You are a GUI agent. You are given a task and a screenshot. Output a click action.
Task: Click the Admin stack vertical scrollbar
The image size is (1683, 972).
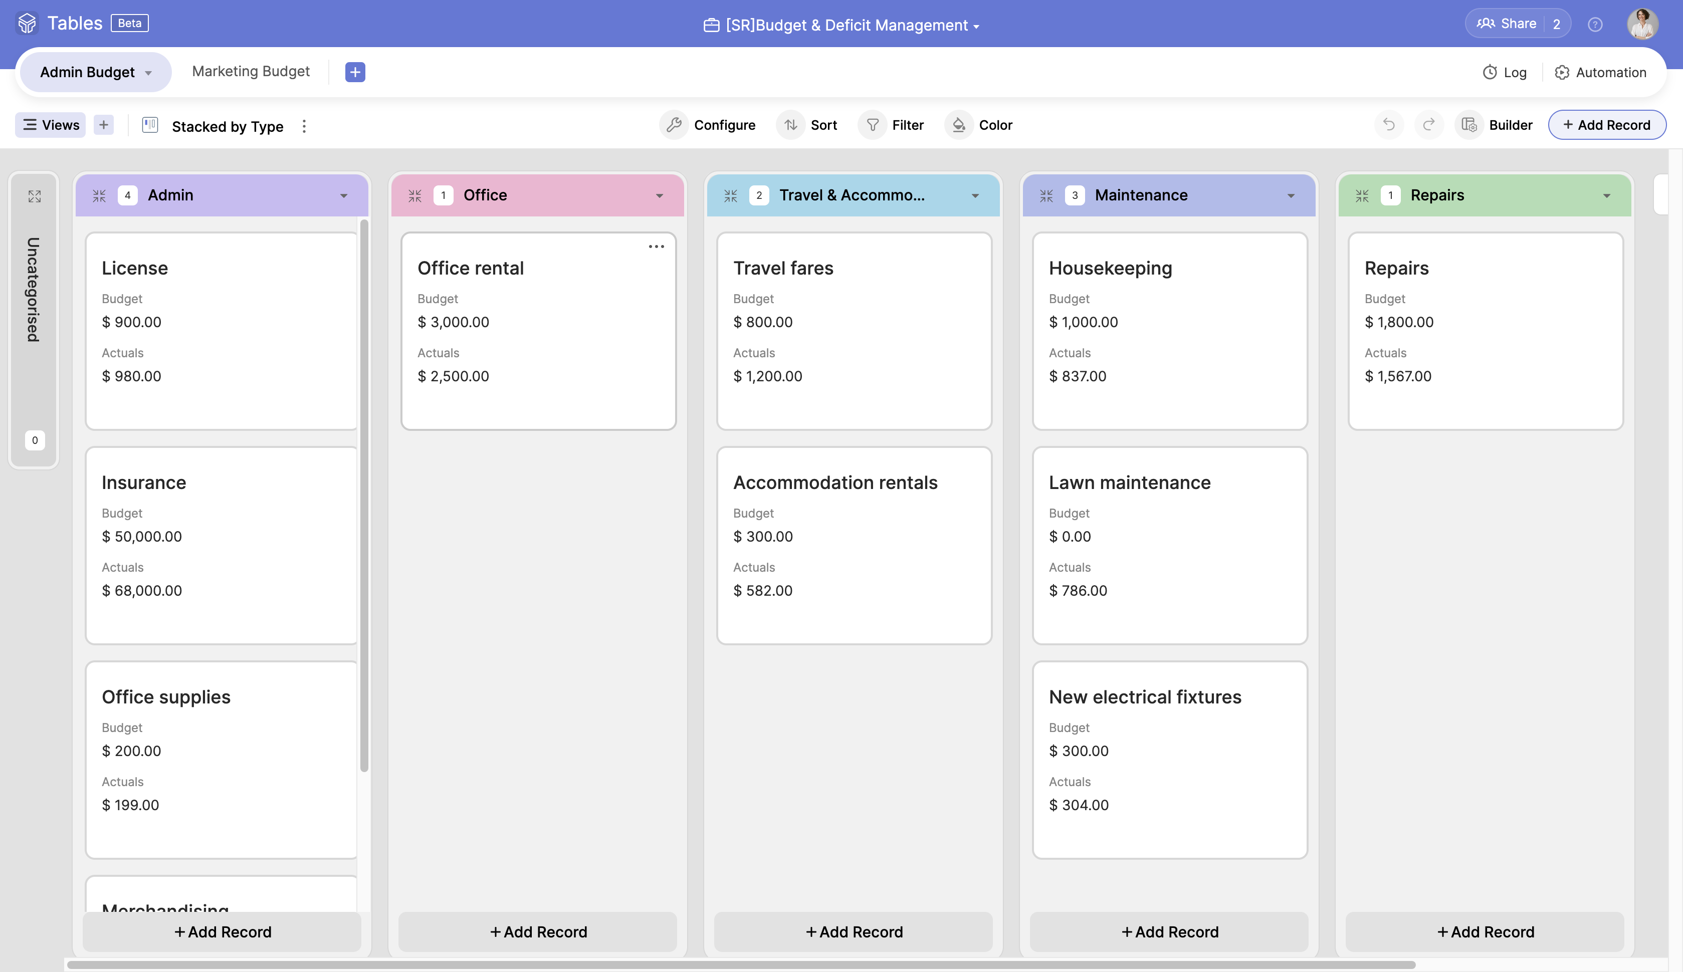tap(364, 496)
